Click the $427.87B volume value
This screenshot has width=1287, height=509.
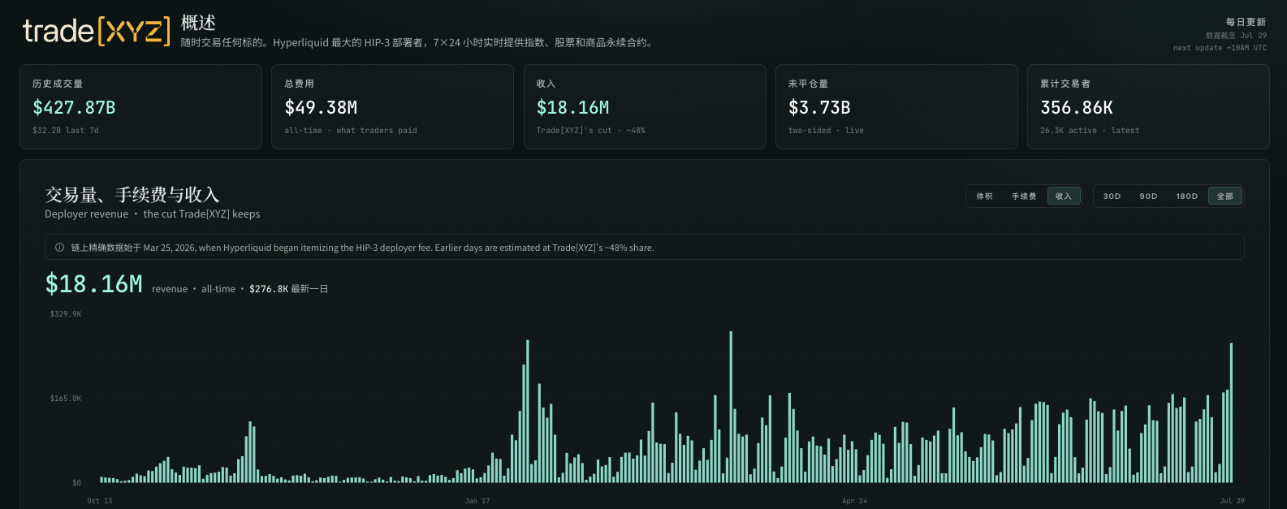pos(74,107)
